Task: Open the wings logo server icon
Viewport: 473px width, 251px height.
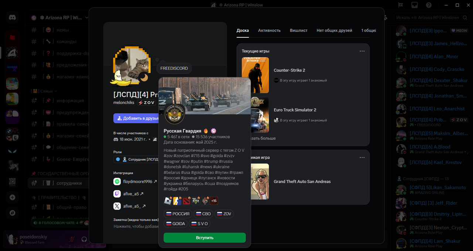Action: click(12, 151)
